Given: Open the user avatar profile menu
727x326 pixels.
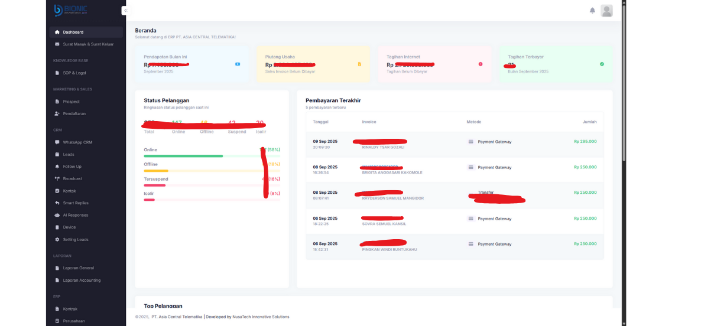Looking at the screenshot, I should coord(606,11).
